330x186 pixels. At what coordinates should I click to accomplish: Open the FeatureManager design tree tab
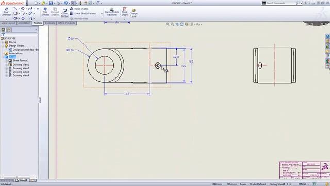tap(3, 30)
